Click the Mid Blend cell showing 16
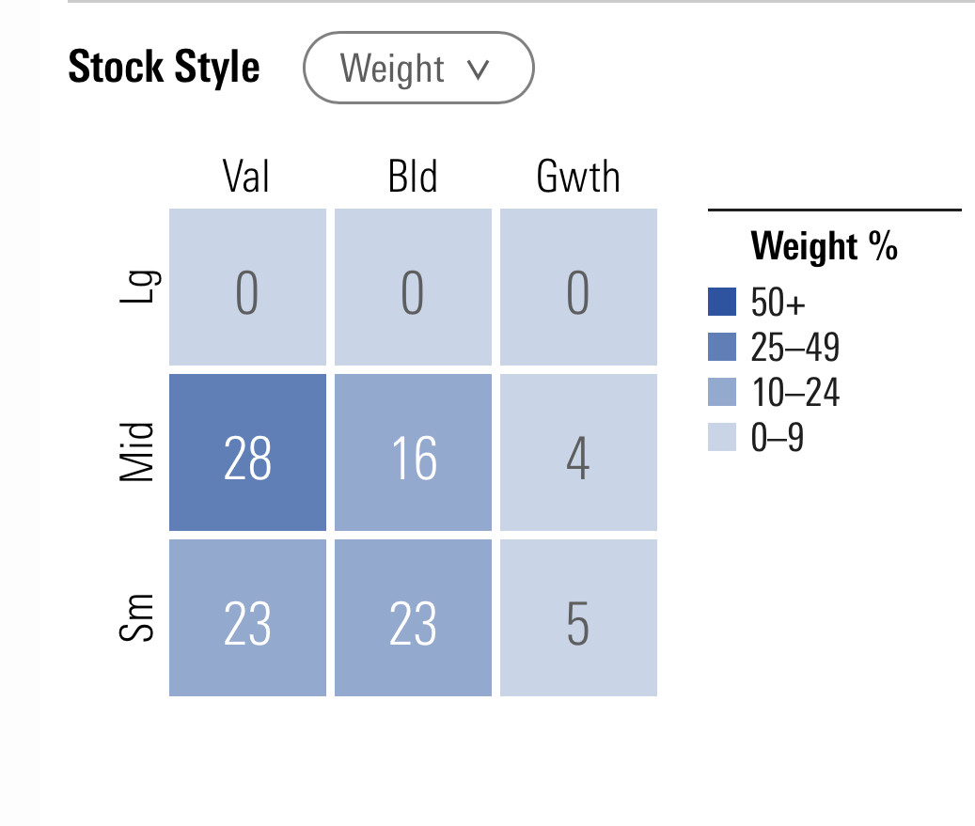Image resolution: width=975 pixels, height=826 pixels. (413, 453)
